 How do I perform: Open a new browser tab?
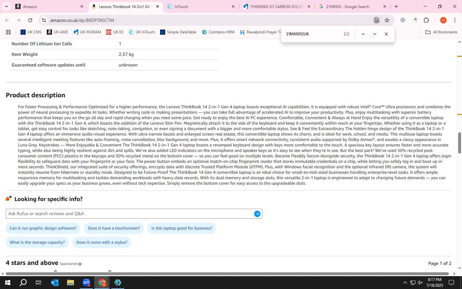(396, 6)
